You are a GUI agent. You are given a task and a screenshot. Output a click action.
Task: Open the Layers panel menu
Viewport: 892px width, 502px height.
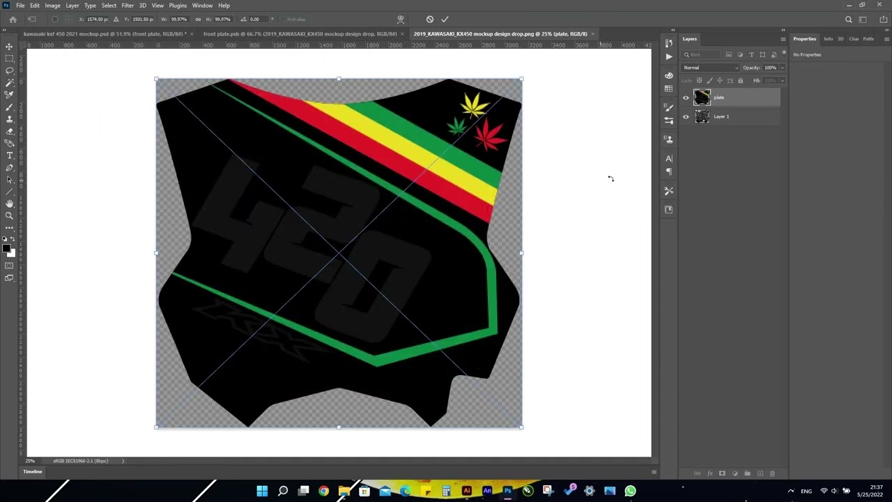coord(783,39)
